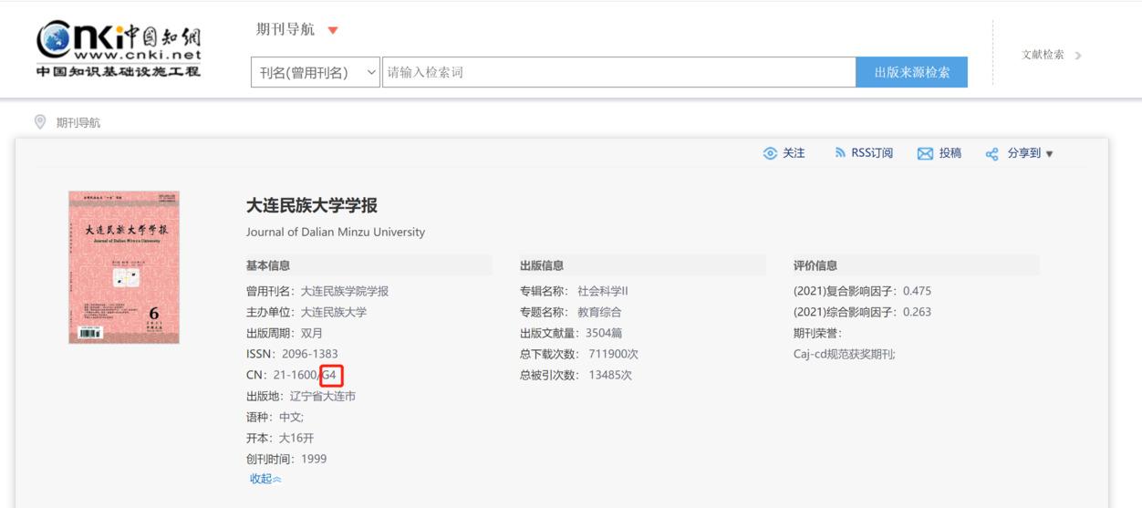
Task: Click the CNKI logo
Action: pyautogui.click(x=119, y=49)
